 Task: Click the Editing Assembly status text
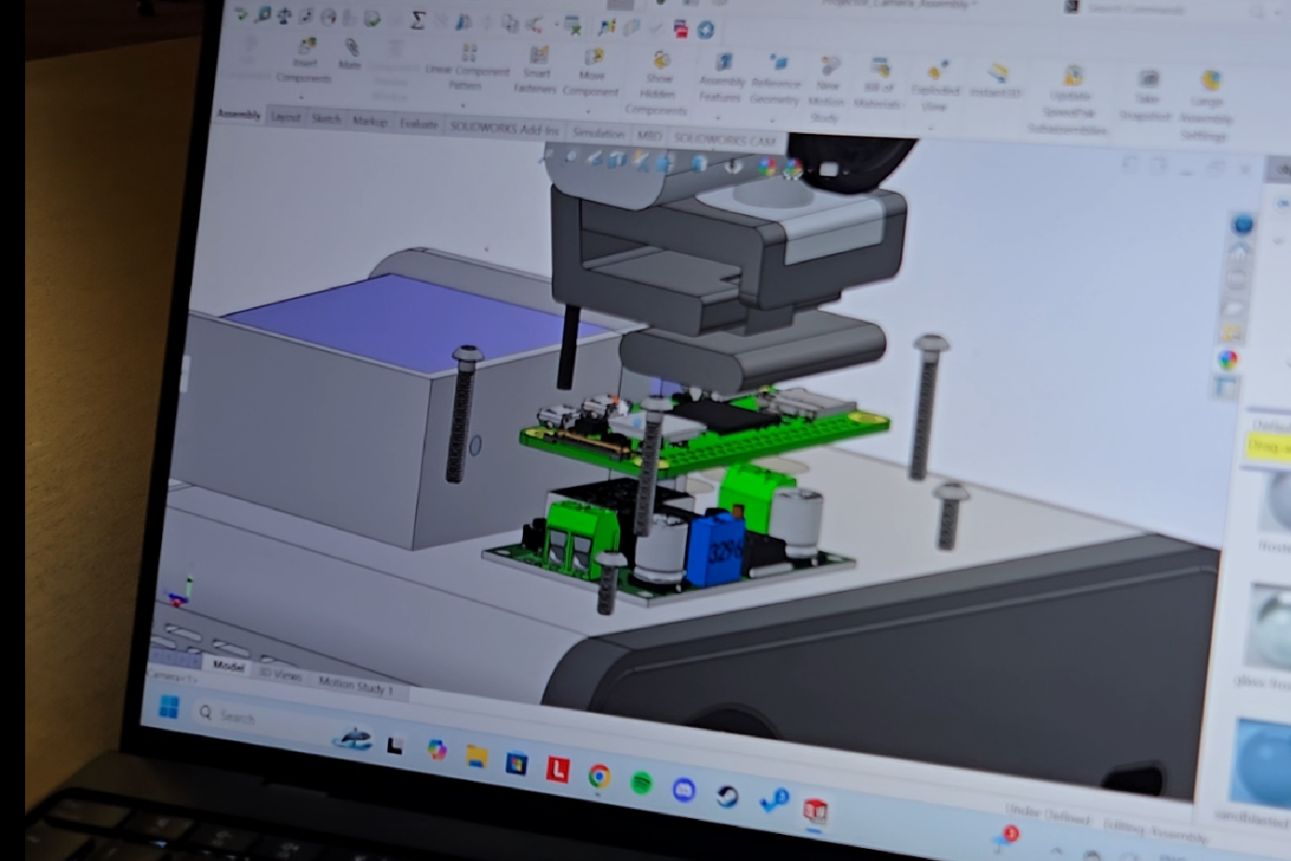pos(1154,830)
